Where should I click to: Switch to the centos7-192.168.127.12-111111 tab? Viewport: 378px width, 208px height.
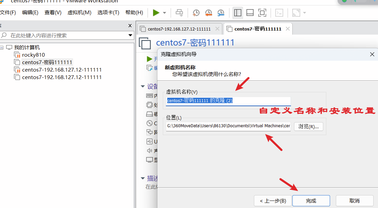tap(179, 29)
